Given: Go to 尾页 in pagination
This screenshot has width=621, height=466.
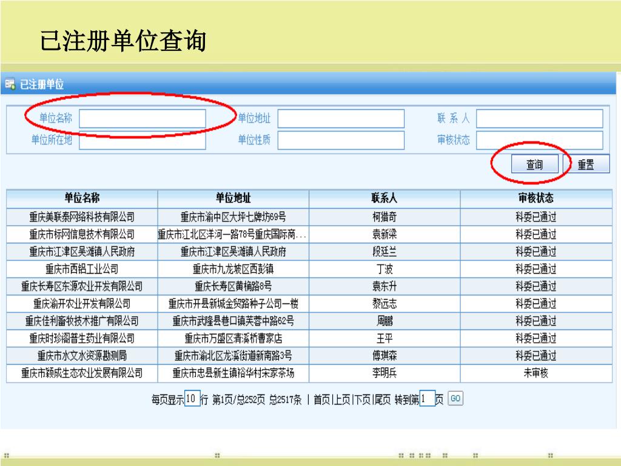Looking at the screenshot, I should pos(382,399).
